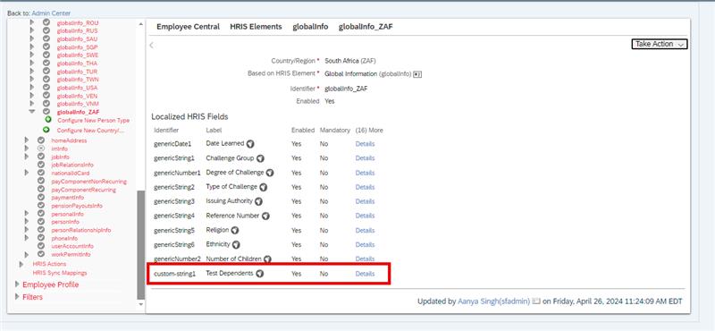Click checkmark icon next to paymentInfo
This screenshot has width=715, height=331.
coord(40,198)
